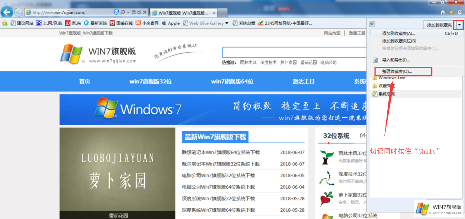Open 电脑公司Win7旗舰版32位系统下载
This screenshot has width=465, height=219.
pyautogui.click(x=218, y=175)
